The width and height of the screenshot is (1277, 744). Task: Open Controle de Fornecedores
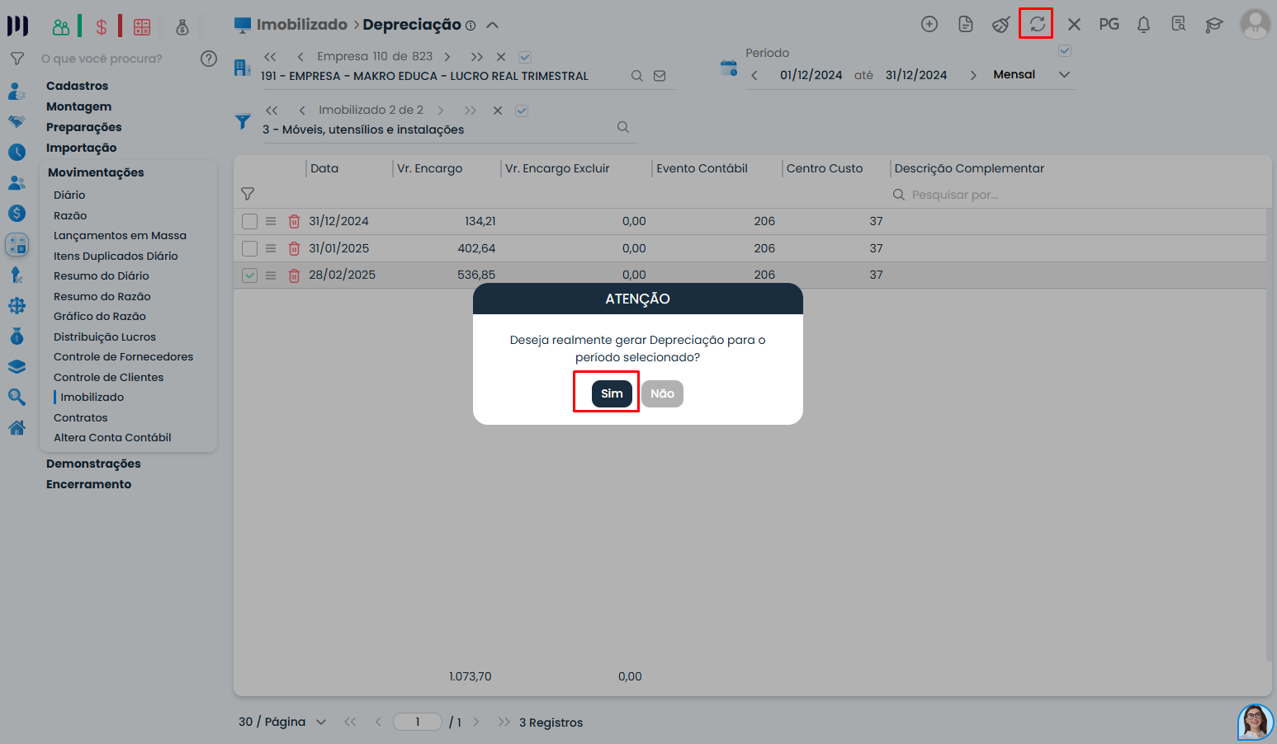tap(123, 356)
